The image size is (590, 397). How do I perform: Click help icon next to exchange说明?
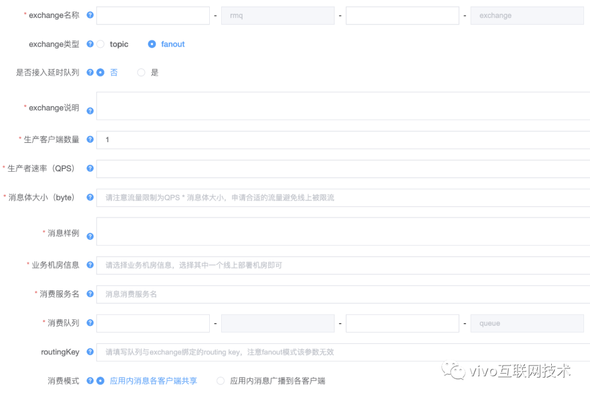90,111
